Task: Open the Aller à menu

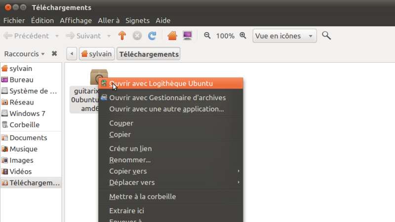Action: [109, 20]
